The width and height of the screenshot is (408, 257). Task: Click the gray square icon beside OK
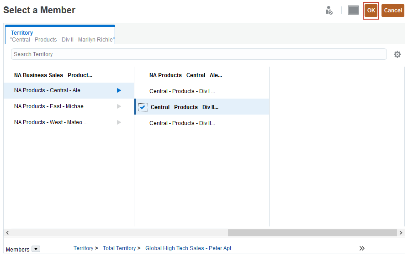(x=353, y=10)
